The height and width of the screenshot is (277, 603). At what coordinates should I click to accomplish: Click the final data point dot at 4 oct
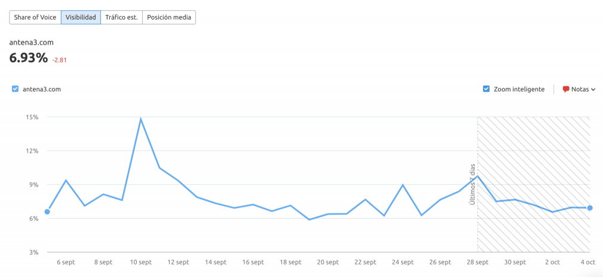coord(590,208)
